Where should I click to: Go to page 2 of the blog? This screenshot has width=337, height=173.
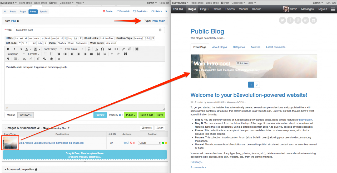pos(257,85)
